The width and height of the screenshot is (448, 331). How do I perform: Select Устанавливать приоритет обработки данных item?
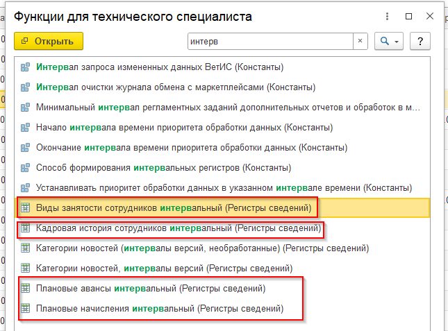(x=222, y=188)
